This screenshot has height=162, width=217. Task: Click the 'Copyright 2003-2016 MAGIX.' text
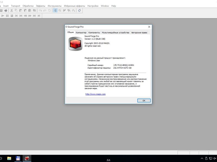[x=97, y=43]
